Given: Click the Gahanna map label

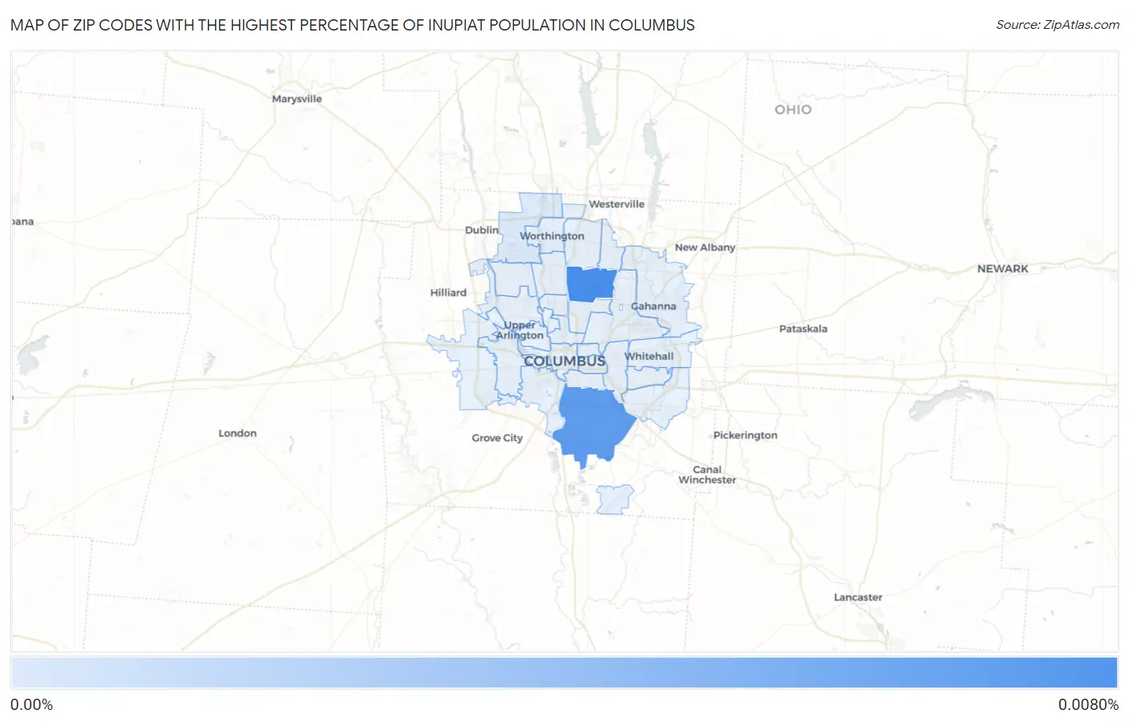Looking at the screenshot, I should 654,306.
